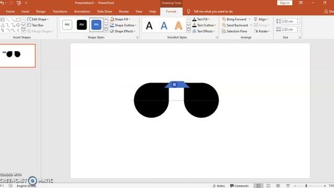Viewport: 334px width, 188px height.
Task: Open the Selection Pane
Action: coord(234,31)
